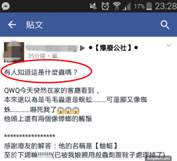Tap the battery indicator icon
Screen dimensions: 177x161
[149, 6]
